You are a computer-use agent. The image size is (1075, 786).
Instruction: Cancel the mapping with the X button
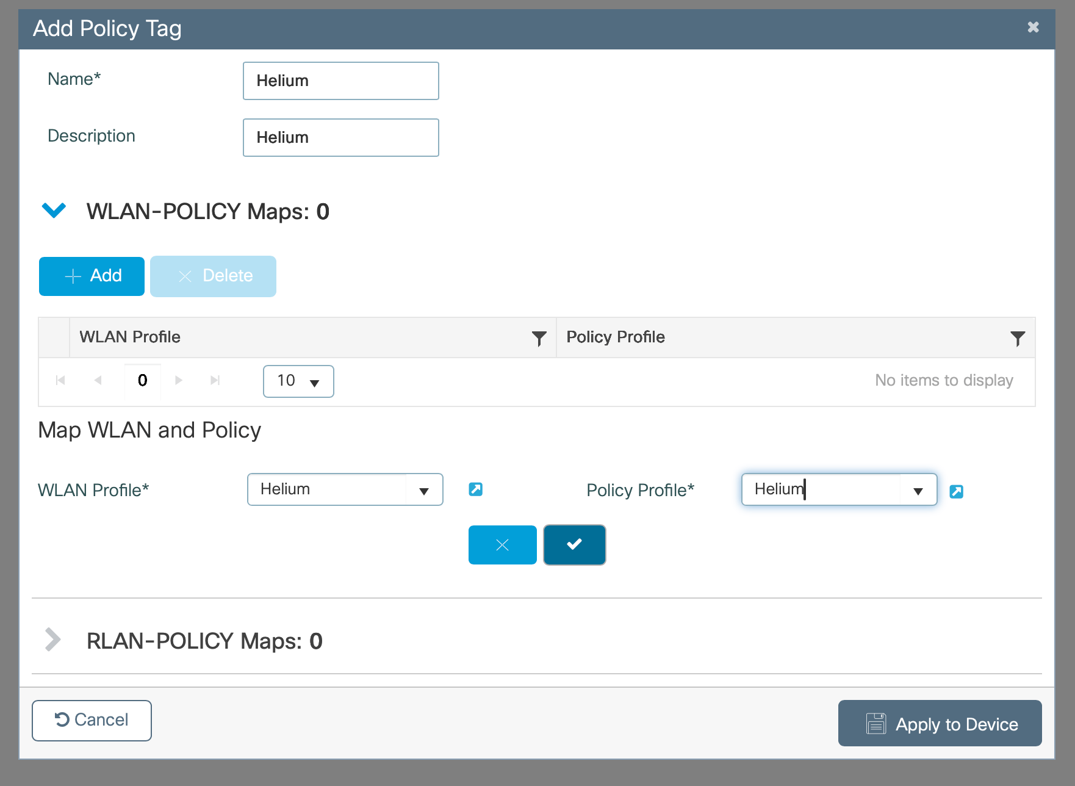[x=502, y=545]
